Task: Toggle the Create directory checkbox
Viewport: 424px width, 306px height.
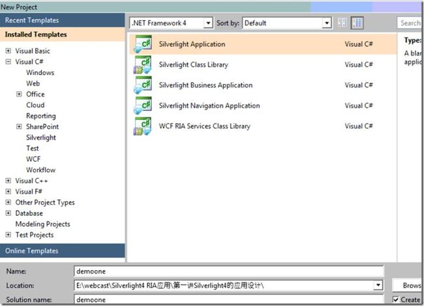Action: point(395,299)
